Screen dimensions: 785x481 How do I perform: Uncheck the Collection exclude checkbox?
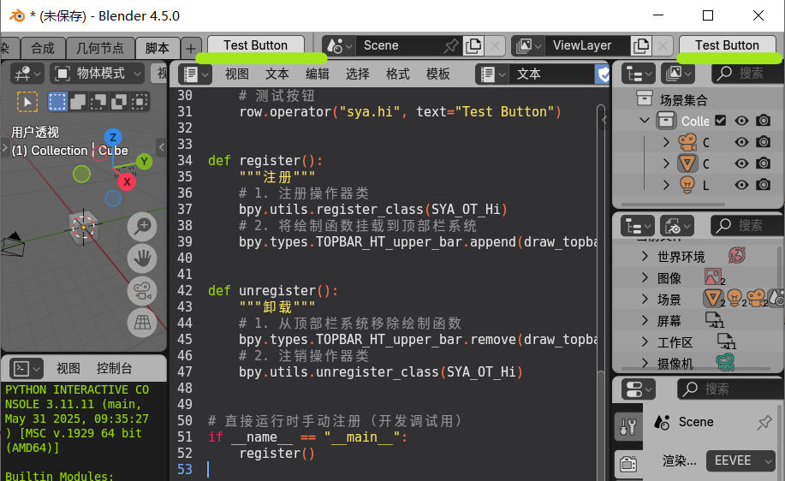coord(721,121)
